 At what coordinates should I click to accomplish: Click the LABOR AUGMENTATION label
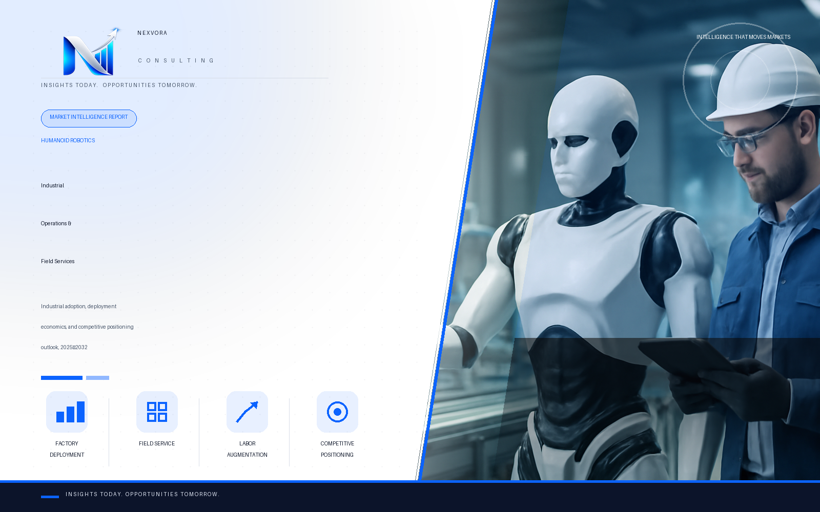(247, 449)
